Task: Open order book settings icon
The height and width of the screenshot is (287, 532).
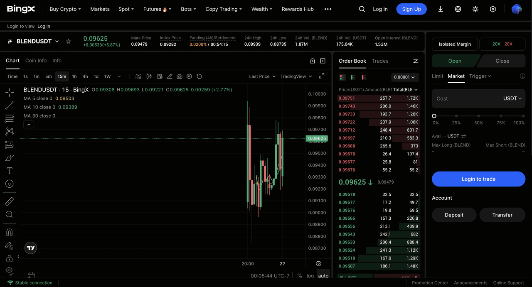Action: pyautogui.click(x=416, y=61)
